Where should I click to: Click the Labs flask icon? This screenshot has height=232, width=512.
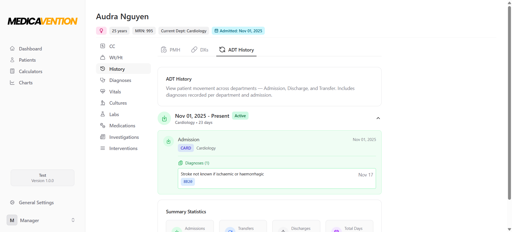click(103, 114)
